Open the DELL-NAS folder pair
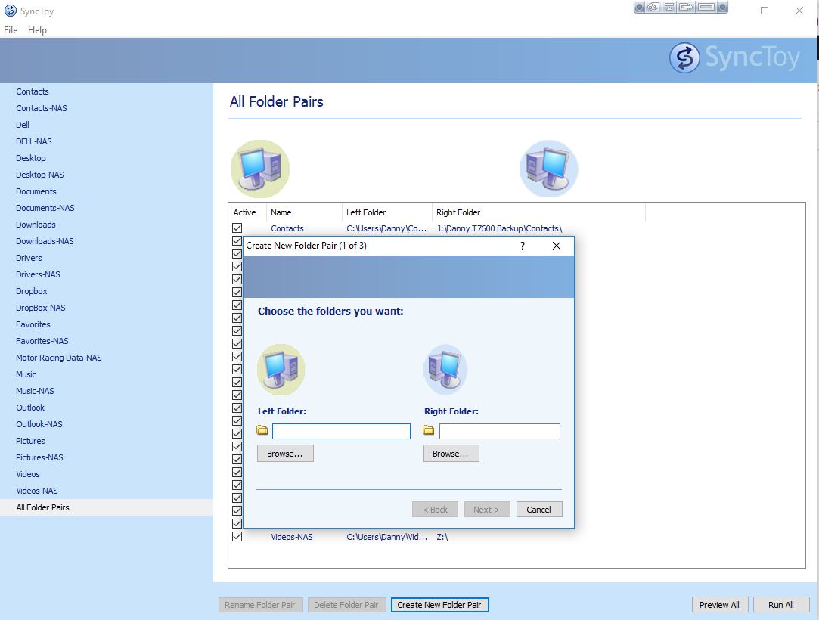The image size is (819, 620). tap(34, 141)
